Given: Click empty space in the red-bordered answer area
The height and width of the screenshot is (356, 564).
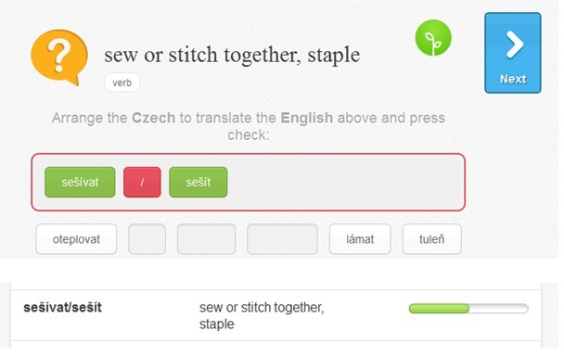Looking at the screenshot, I should (345, 183).
